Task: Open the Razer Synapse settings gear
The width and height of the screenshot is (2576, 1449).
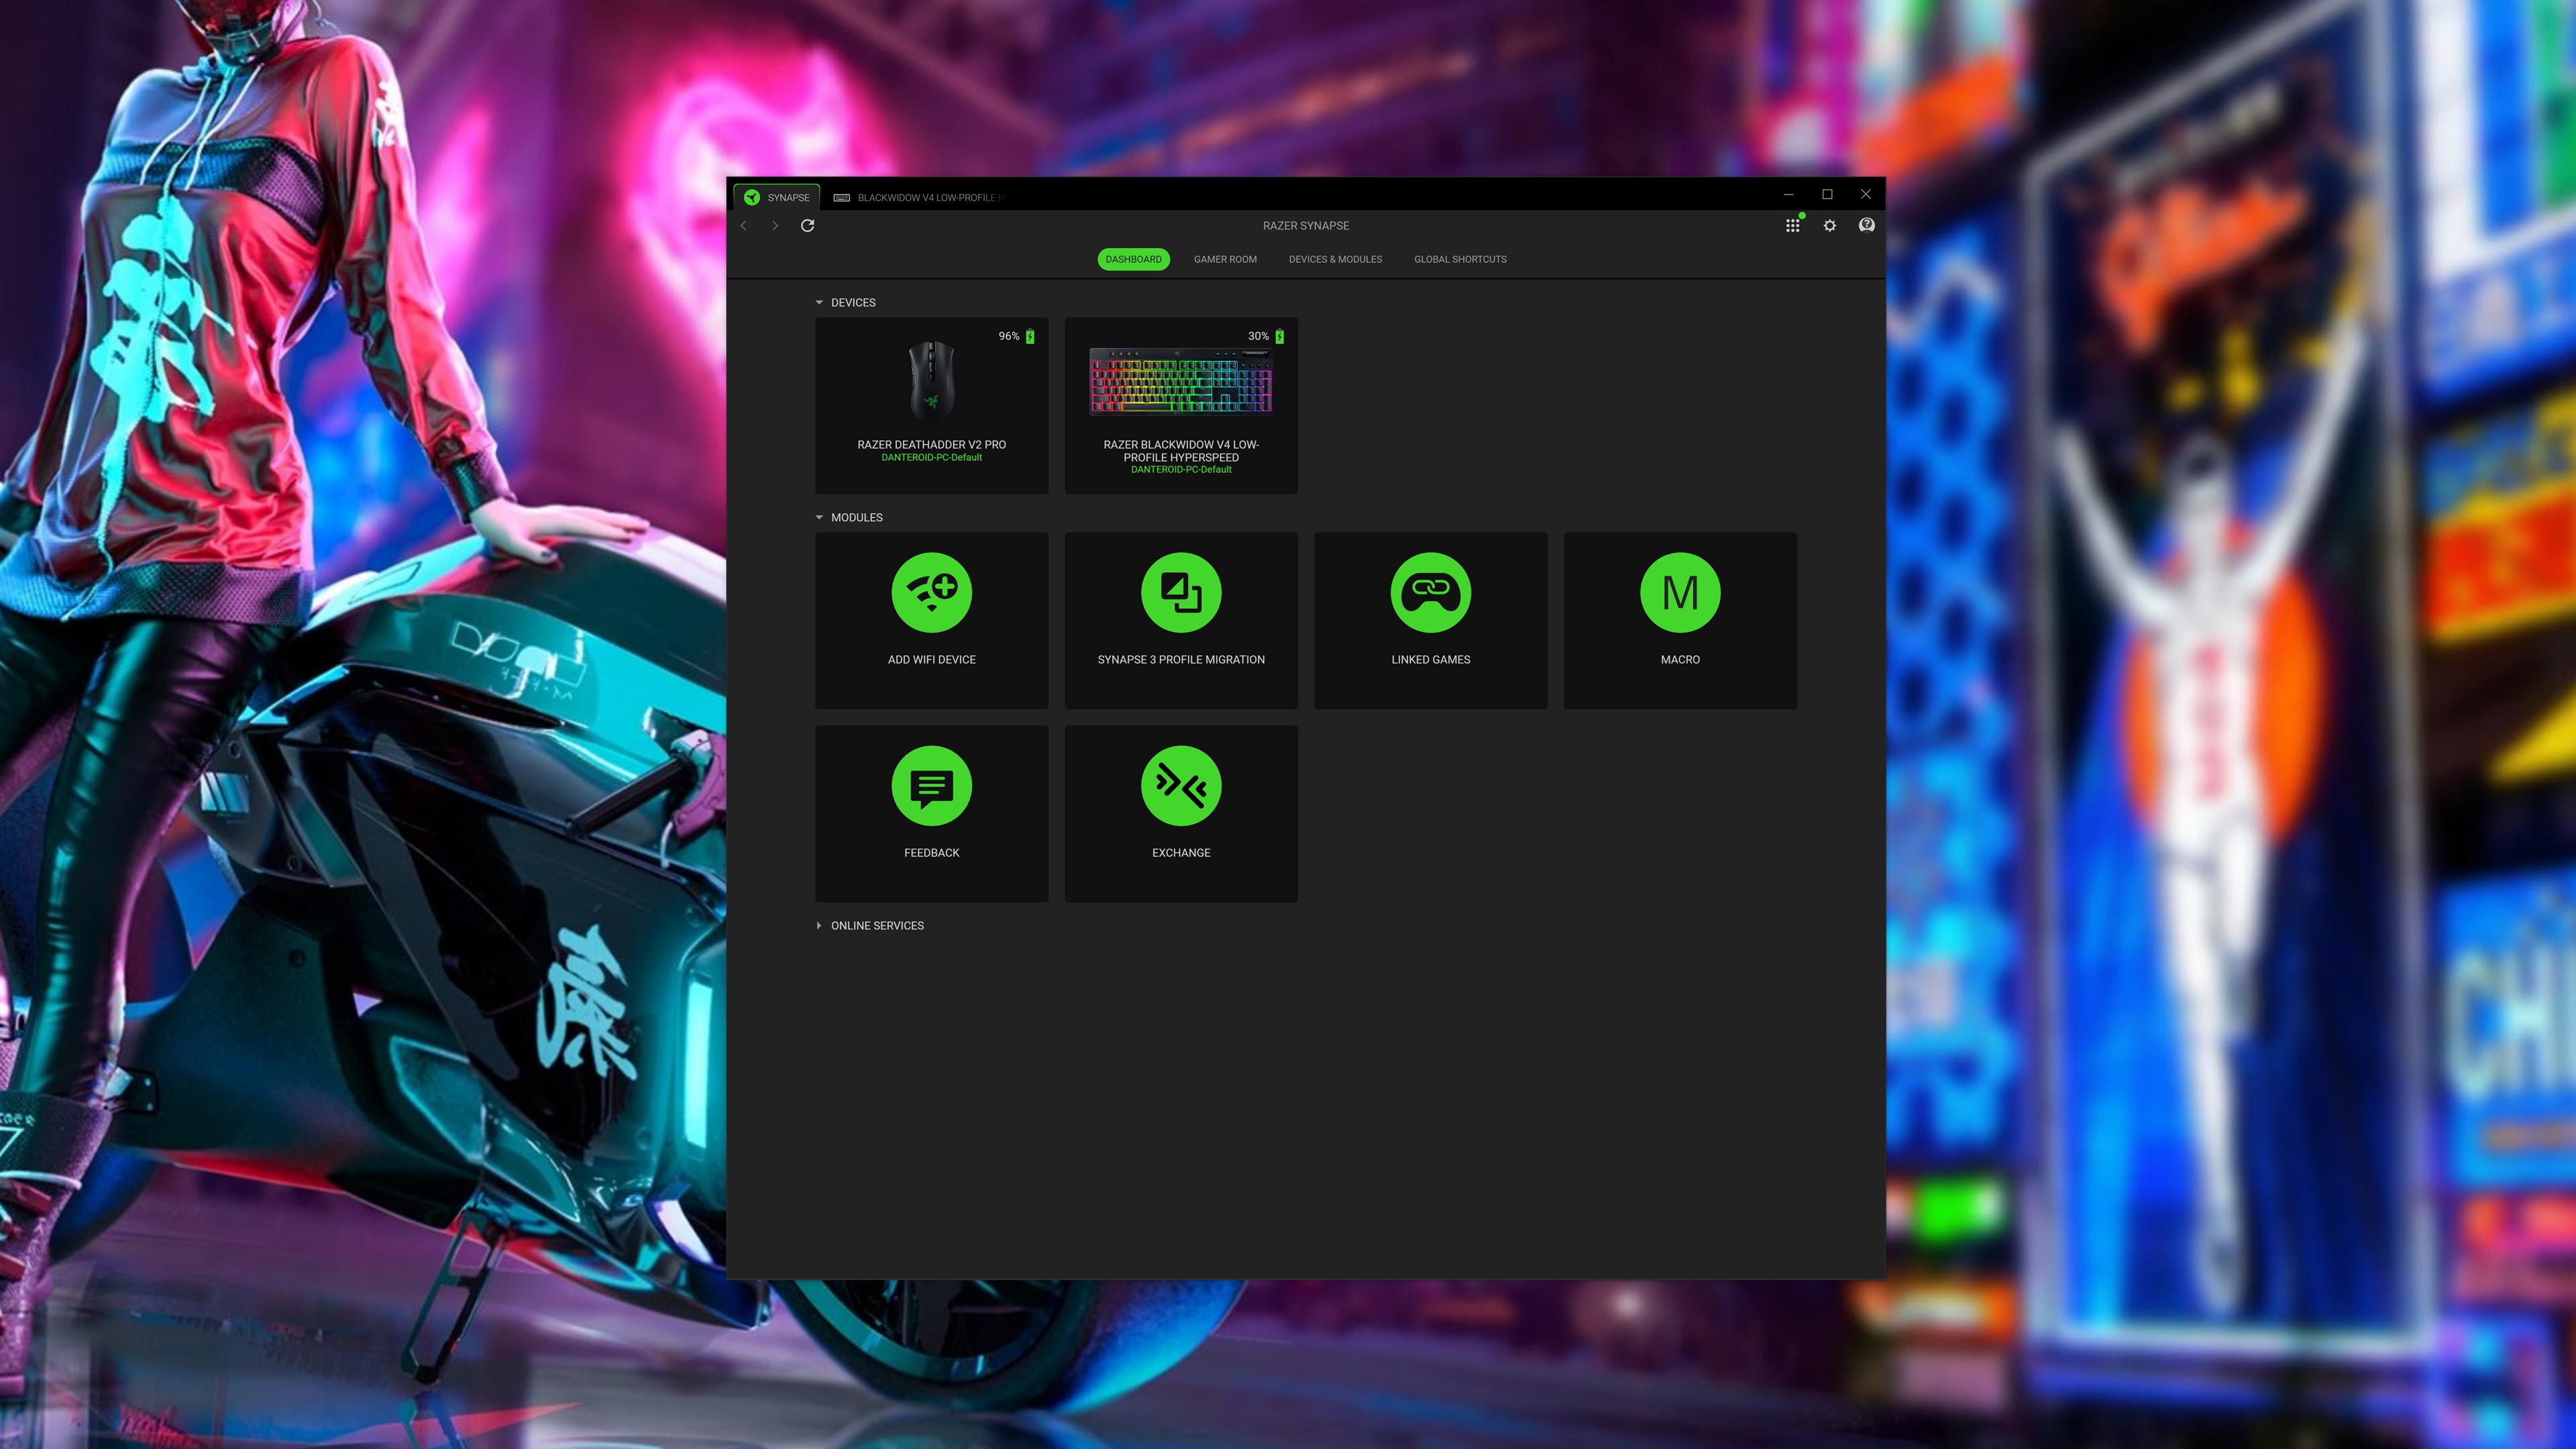Action: [1829, 225]
